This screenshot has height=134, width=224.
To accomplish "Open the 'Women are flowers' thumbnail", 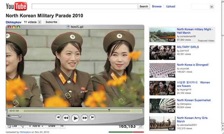I will click(x=162, y=88).
